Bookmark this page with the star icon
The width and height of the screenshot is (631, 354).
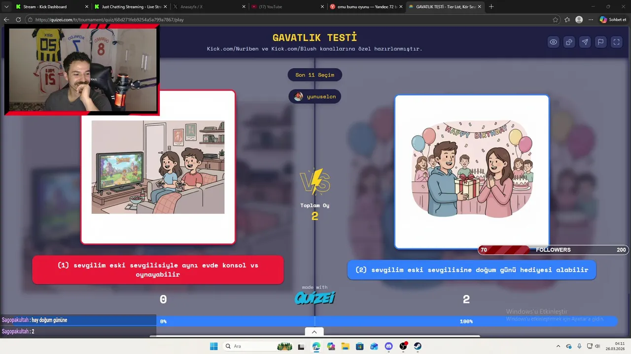coord(556,20)
